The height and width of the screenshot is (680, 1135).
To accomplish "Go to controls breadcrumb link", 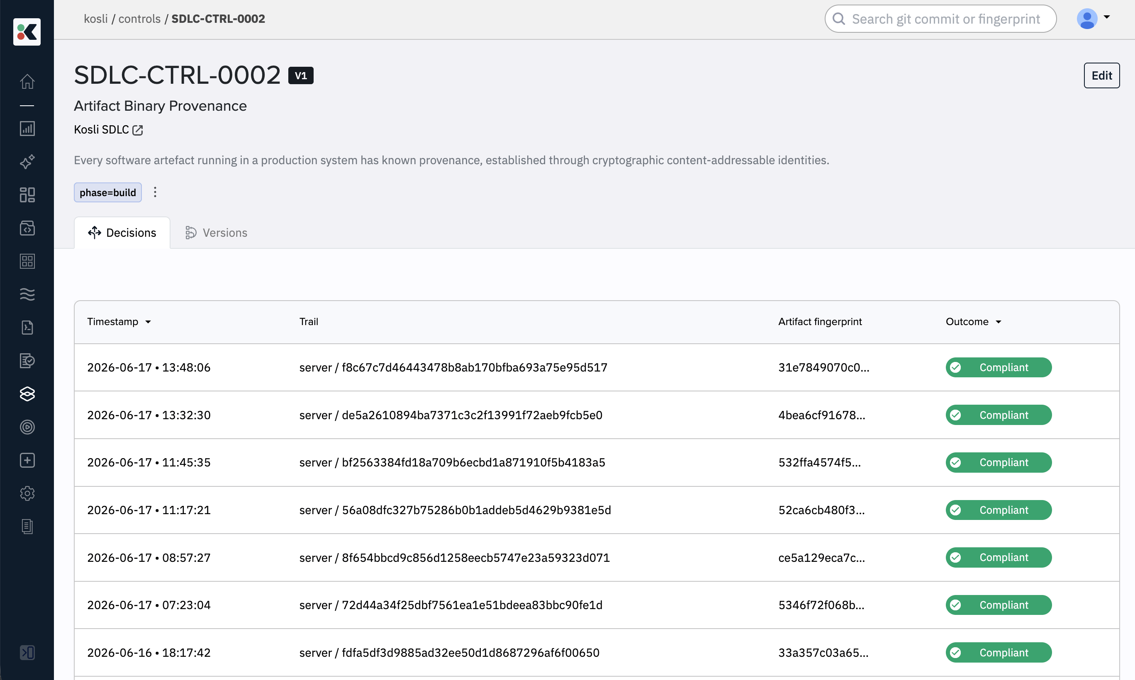I will click(139, 19).
